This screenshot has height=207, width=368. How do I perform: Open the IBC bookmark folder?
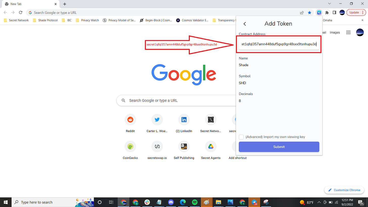click(x=67, y=20)
